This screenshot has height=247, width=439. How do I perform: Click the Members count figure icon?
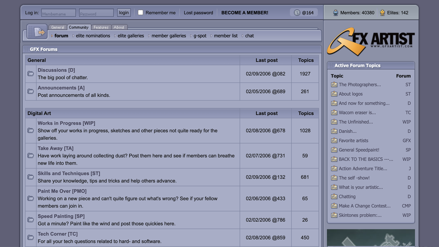coord(335,12)
